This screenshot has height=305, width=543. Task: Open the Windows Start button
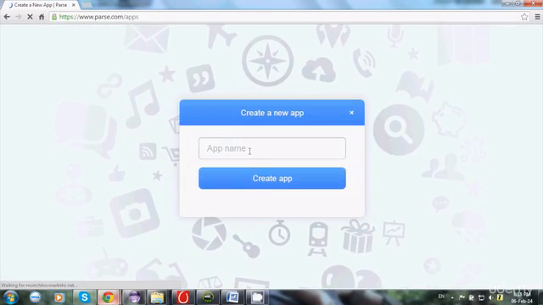coord(10,297)
